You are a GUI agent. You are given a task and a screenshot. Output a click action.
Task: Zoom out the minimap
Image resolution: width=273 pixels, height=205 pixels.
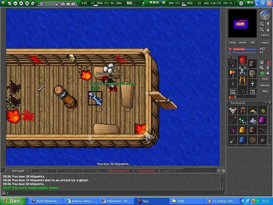(262, 24)
